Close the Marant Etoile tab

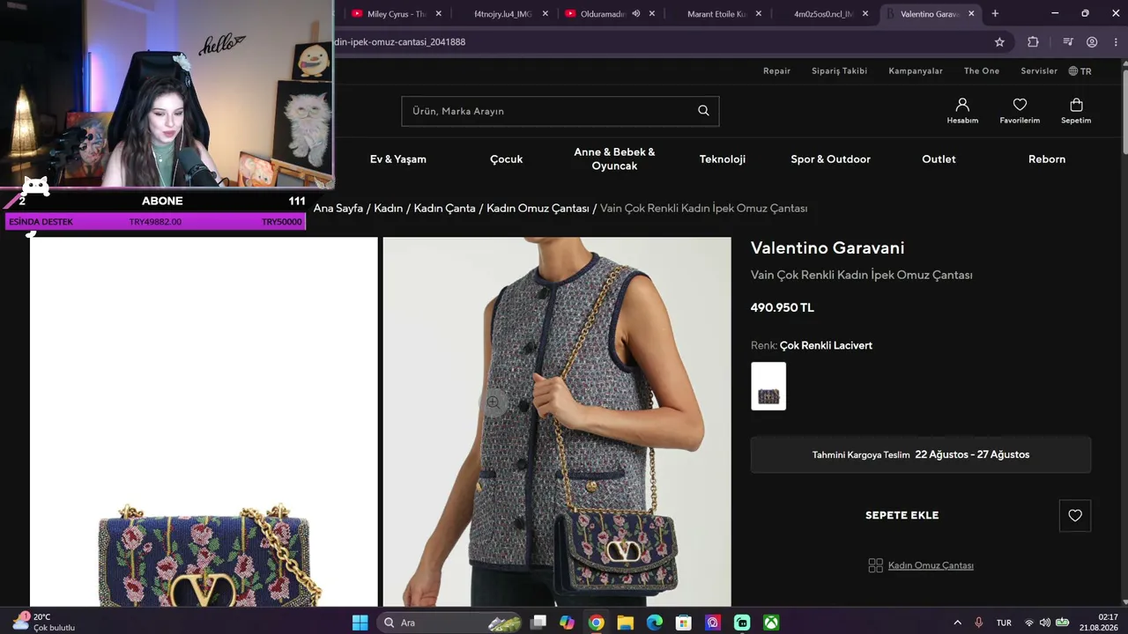point(758,14)
